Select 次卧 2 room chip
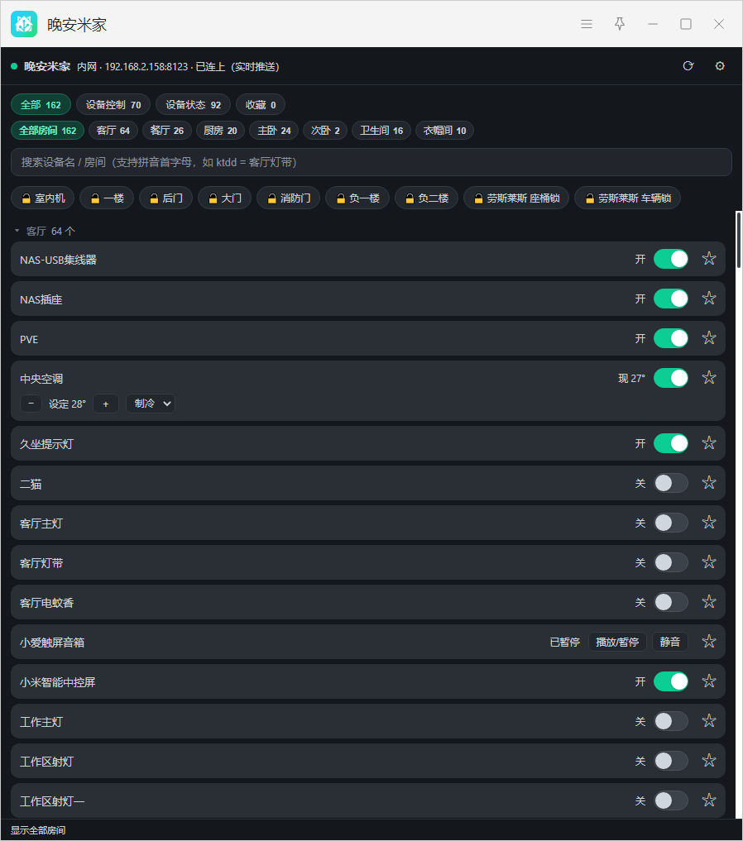Viewport: 743px width, 841px height. (325, 131)
